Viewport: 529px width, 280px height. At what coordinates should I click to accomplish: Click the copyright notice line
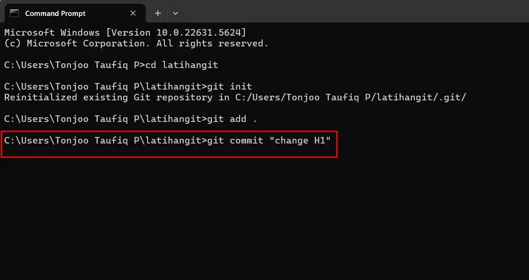click(135, 43)
